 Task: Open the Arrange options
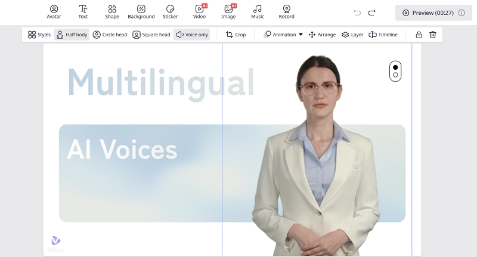point(322,35)
